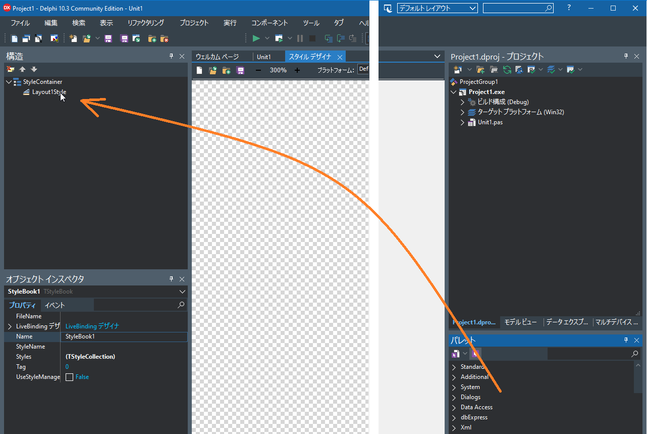Click the open style icon in Style Designer toolbar
647x434 pixels.
[213, 70]
